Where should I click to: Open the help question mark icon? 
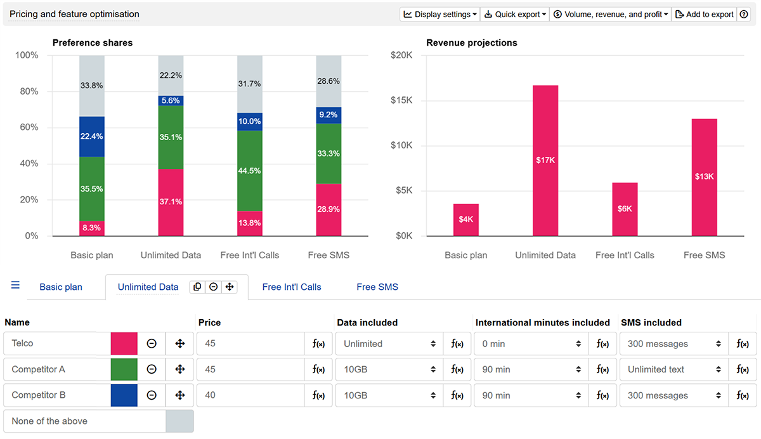click(744, 15)
